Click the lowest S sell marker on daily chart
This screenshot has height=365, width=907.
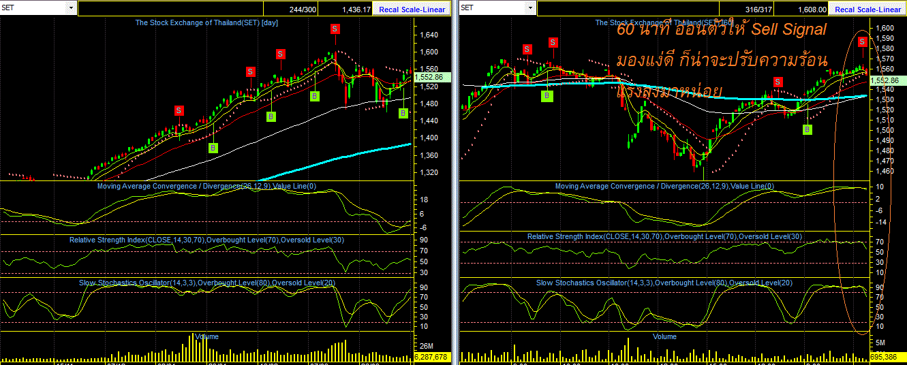tap(179, 110)
